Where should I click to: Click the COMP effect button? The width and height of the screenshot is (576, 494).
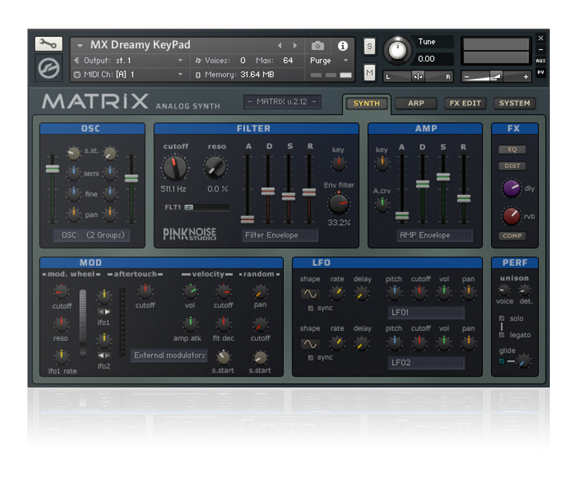point(512,235)
